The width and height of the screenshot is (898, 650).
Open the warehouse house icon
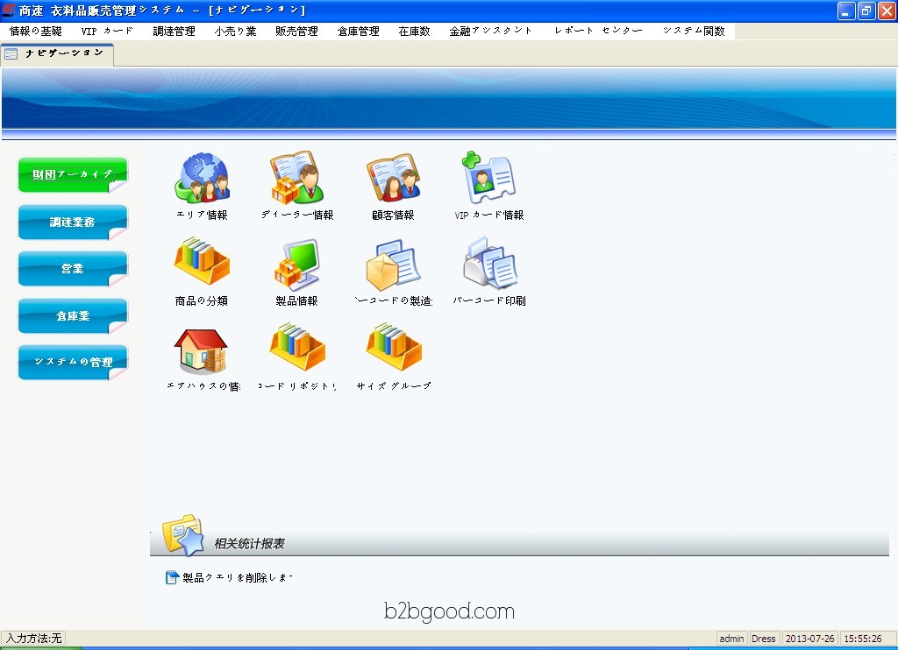(202, 350)
